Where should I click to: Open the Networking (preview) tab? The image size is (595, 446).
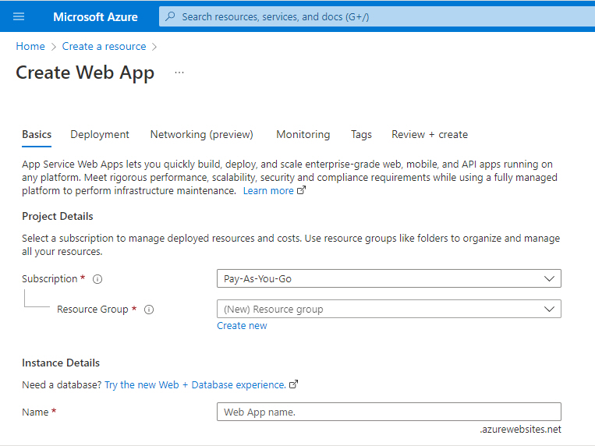pyautogui.click(x=201, y=134)
